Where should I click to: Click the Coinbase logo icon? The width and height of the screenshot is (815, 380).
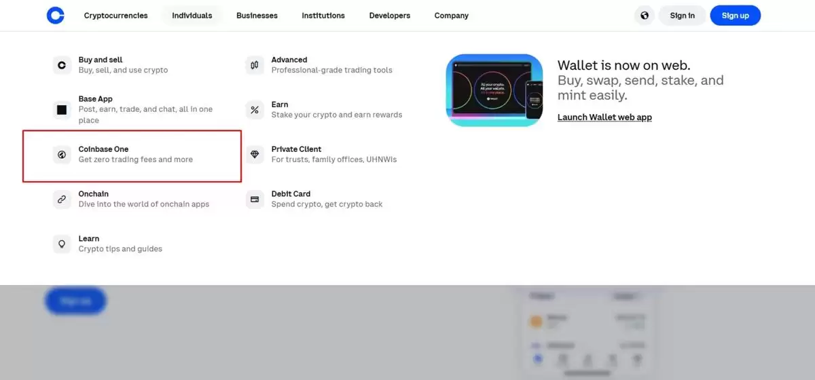tap(56, 16)
